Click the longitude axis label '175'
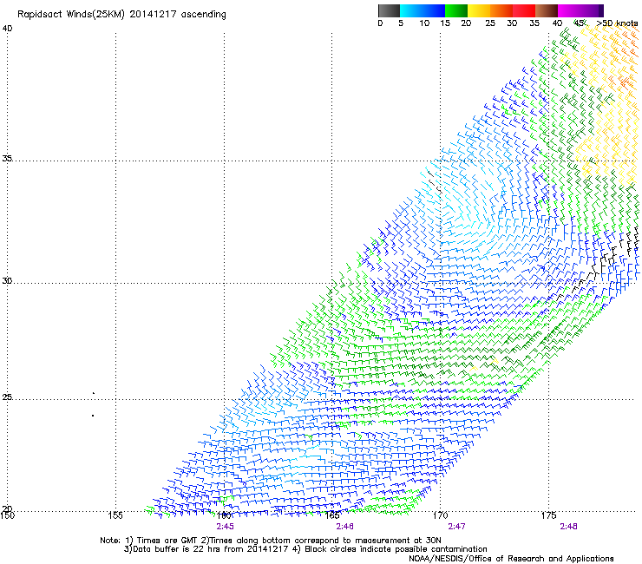This screenshot has width=642, height=564. tap(548, 515)
